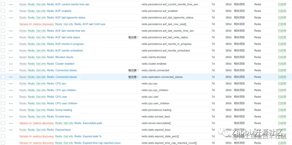Open the ellipsis menu for Evicted keys row
Image resolution: width=292 pixels, height=145 pixels.
pos(11,117)
